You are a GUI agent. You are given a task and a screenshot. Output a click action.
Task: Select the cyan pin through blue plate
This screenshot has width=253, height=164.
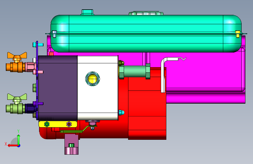[38, 45]
